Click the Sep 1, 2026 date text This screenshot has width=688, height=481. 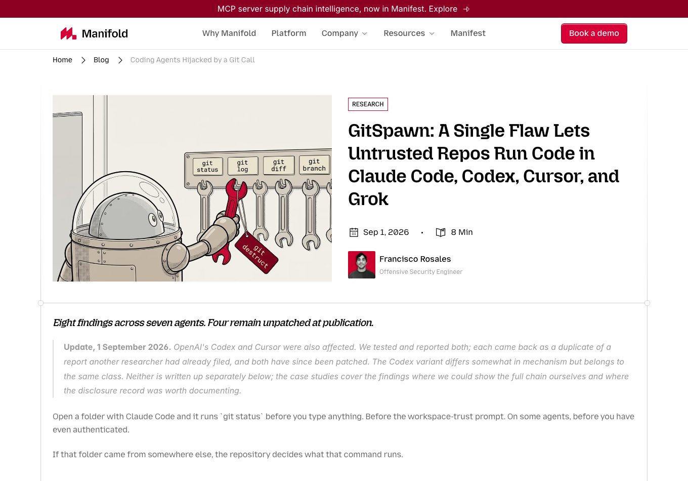coord(386,232)
